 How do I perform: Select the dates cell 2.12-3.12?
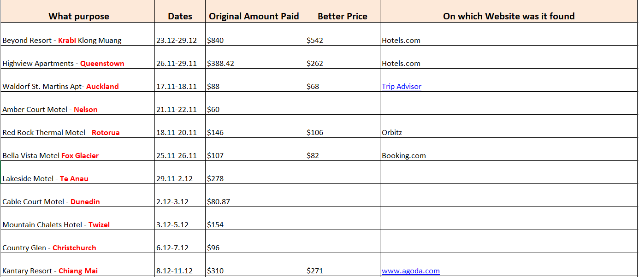click(x=180, y=196)
